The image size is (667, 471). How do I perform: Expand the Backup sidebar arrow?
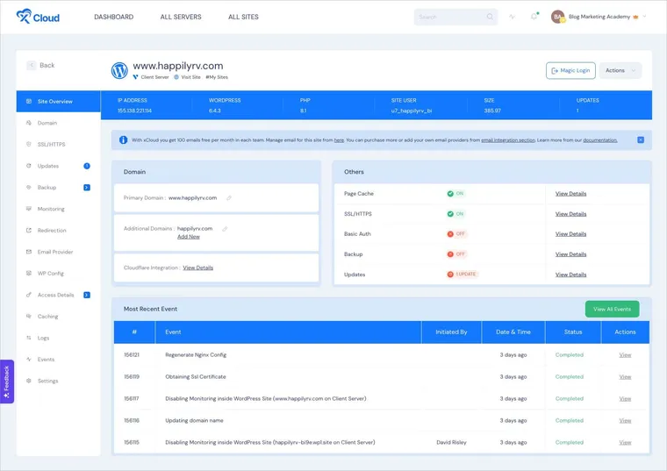tap(87, 188)
